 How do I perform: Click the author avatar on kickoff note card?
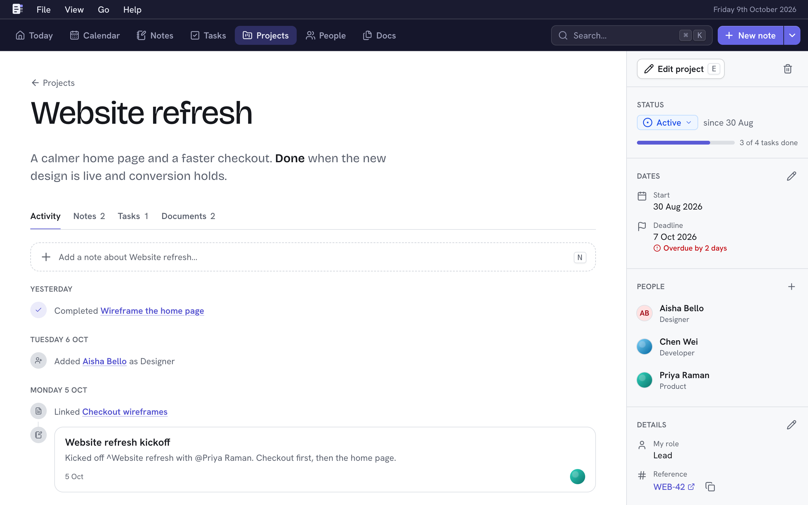coord(577,477)
